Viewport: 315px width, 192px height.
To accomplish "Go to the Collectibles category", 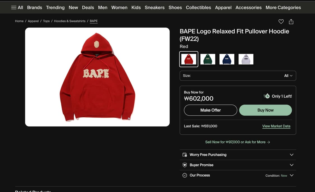I will tap(198, 8).
